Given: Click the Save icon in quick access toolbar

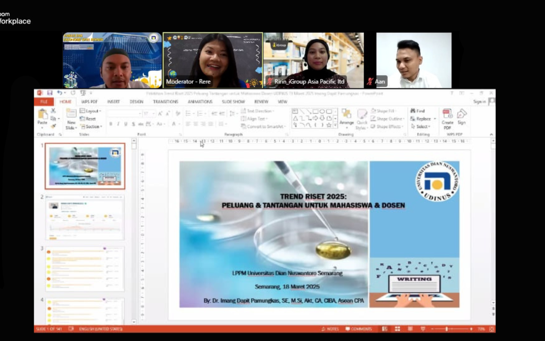Looking at the screenshot, I should pyautogui.click(x=49, y=93).
